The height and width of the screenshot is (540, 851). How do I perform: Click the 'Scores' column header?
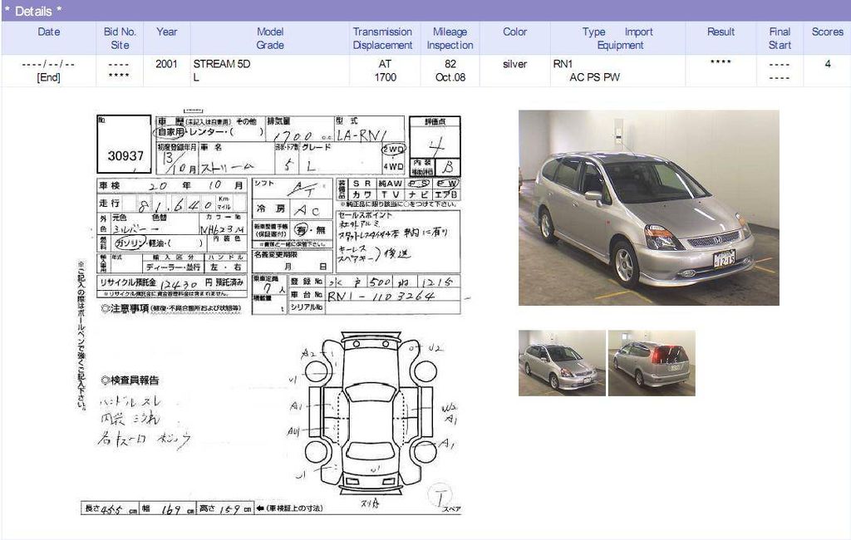[828, 32]
